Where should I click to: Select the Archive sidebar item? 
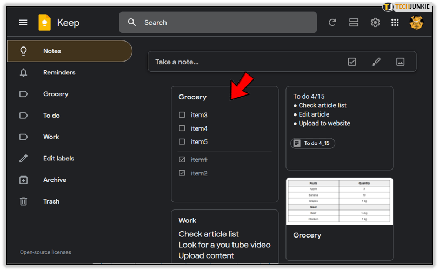(55, 180)
